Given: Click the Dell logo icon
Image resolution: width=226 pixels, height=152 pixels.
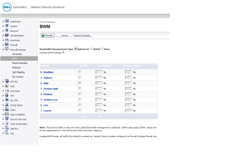Looking at the screenshot, I should [7, 7].
